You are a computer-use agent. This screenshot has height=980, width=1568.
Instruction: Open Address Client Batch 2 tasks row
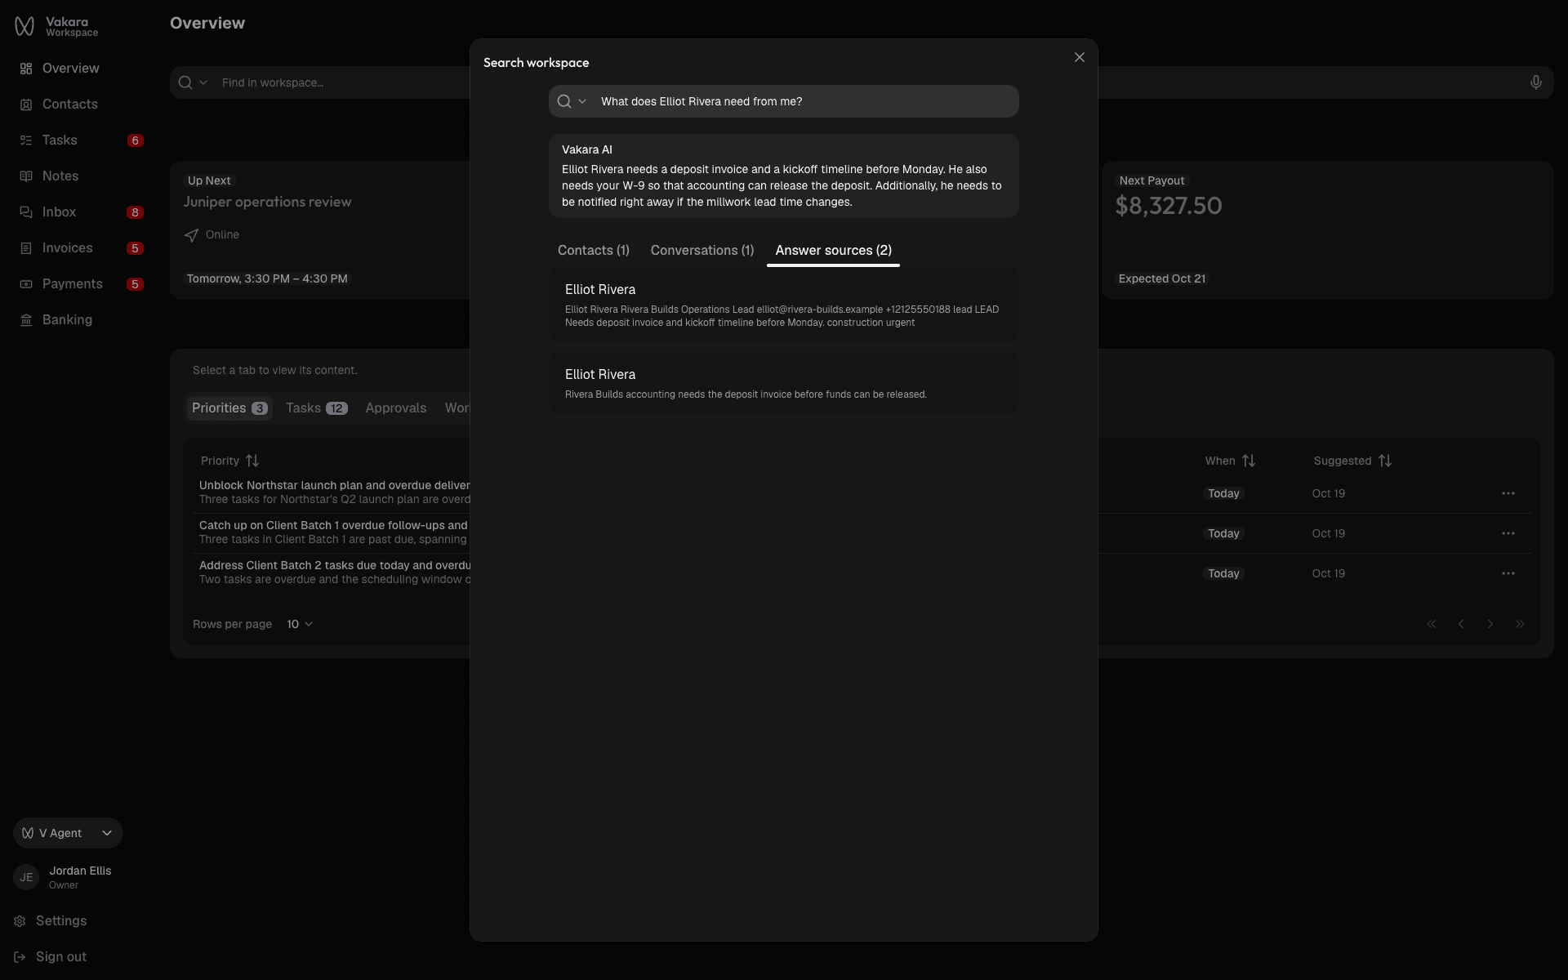335,572
